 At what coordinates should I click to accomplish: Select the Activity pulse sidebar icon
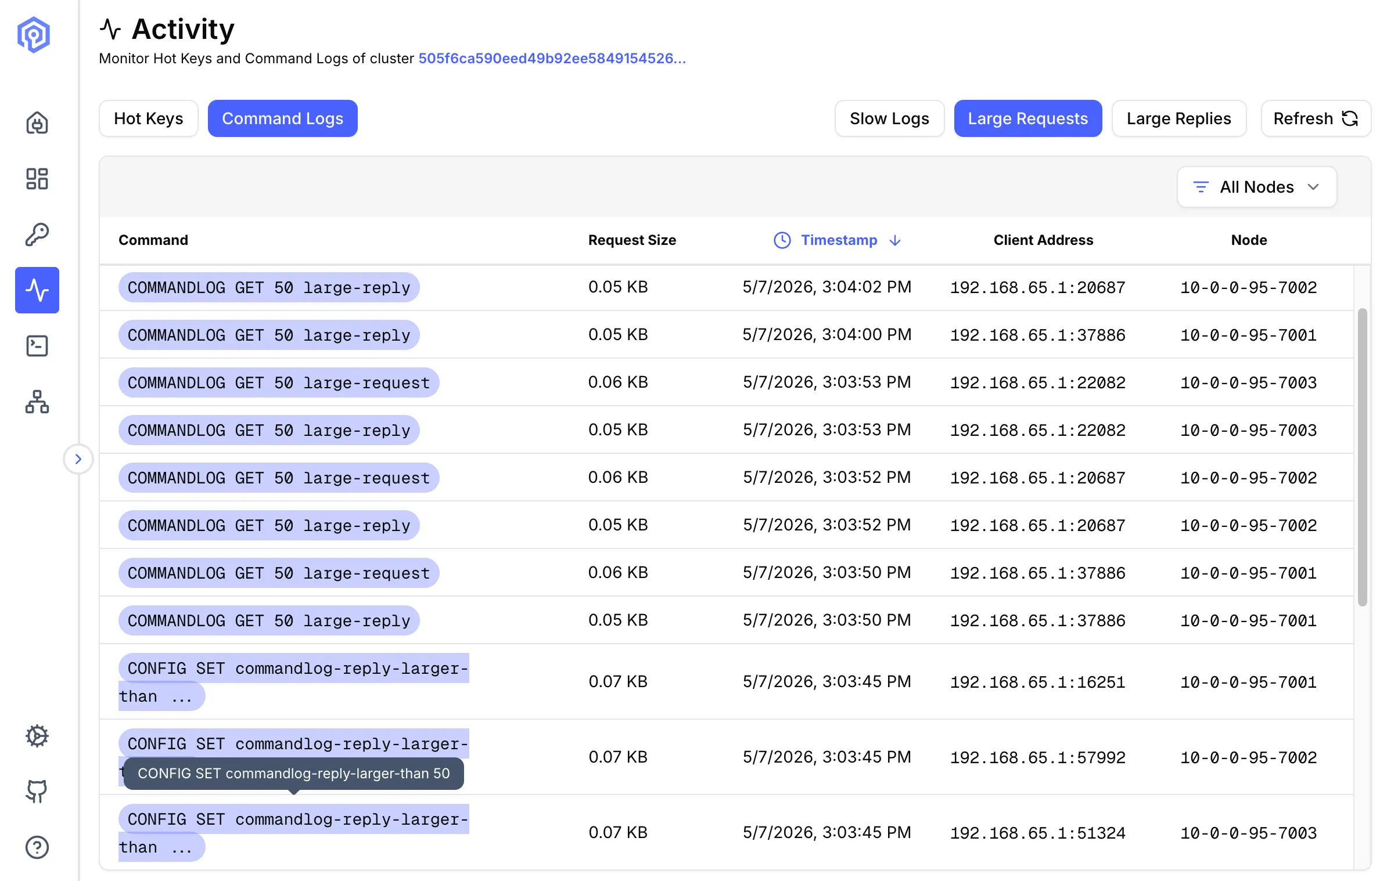pos(37,290)
